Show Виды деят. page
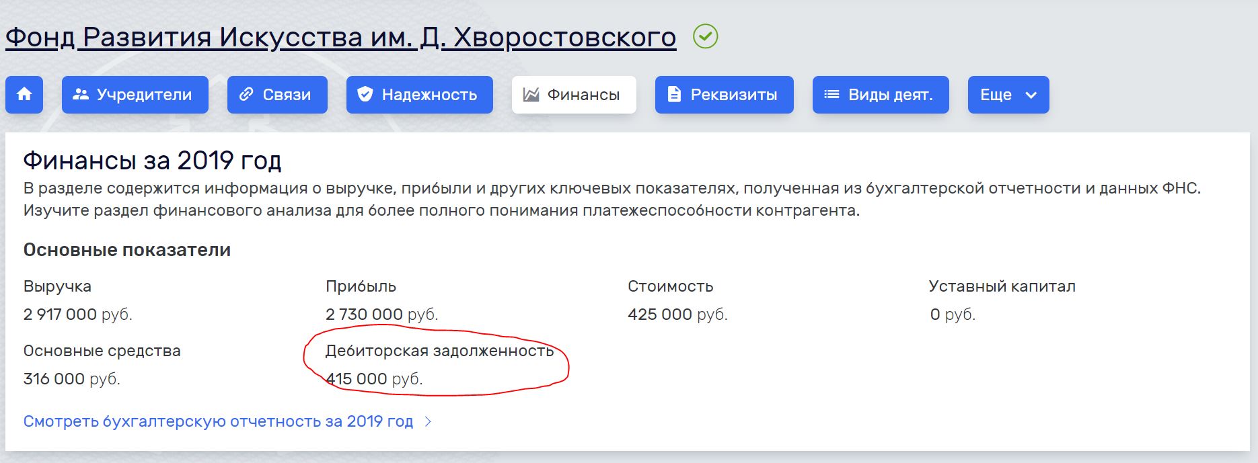 click(x=890, y=95)
